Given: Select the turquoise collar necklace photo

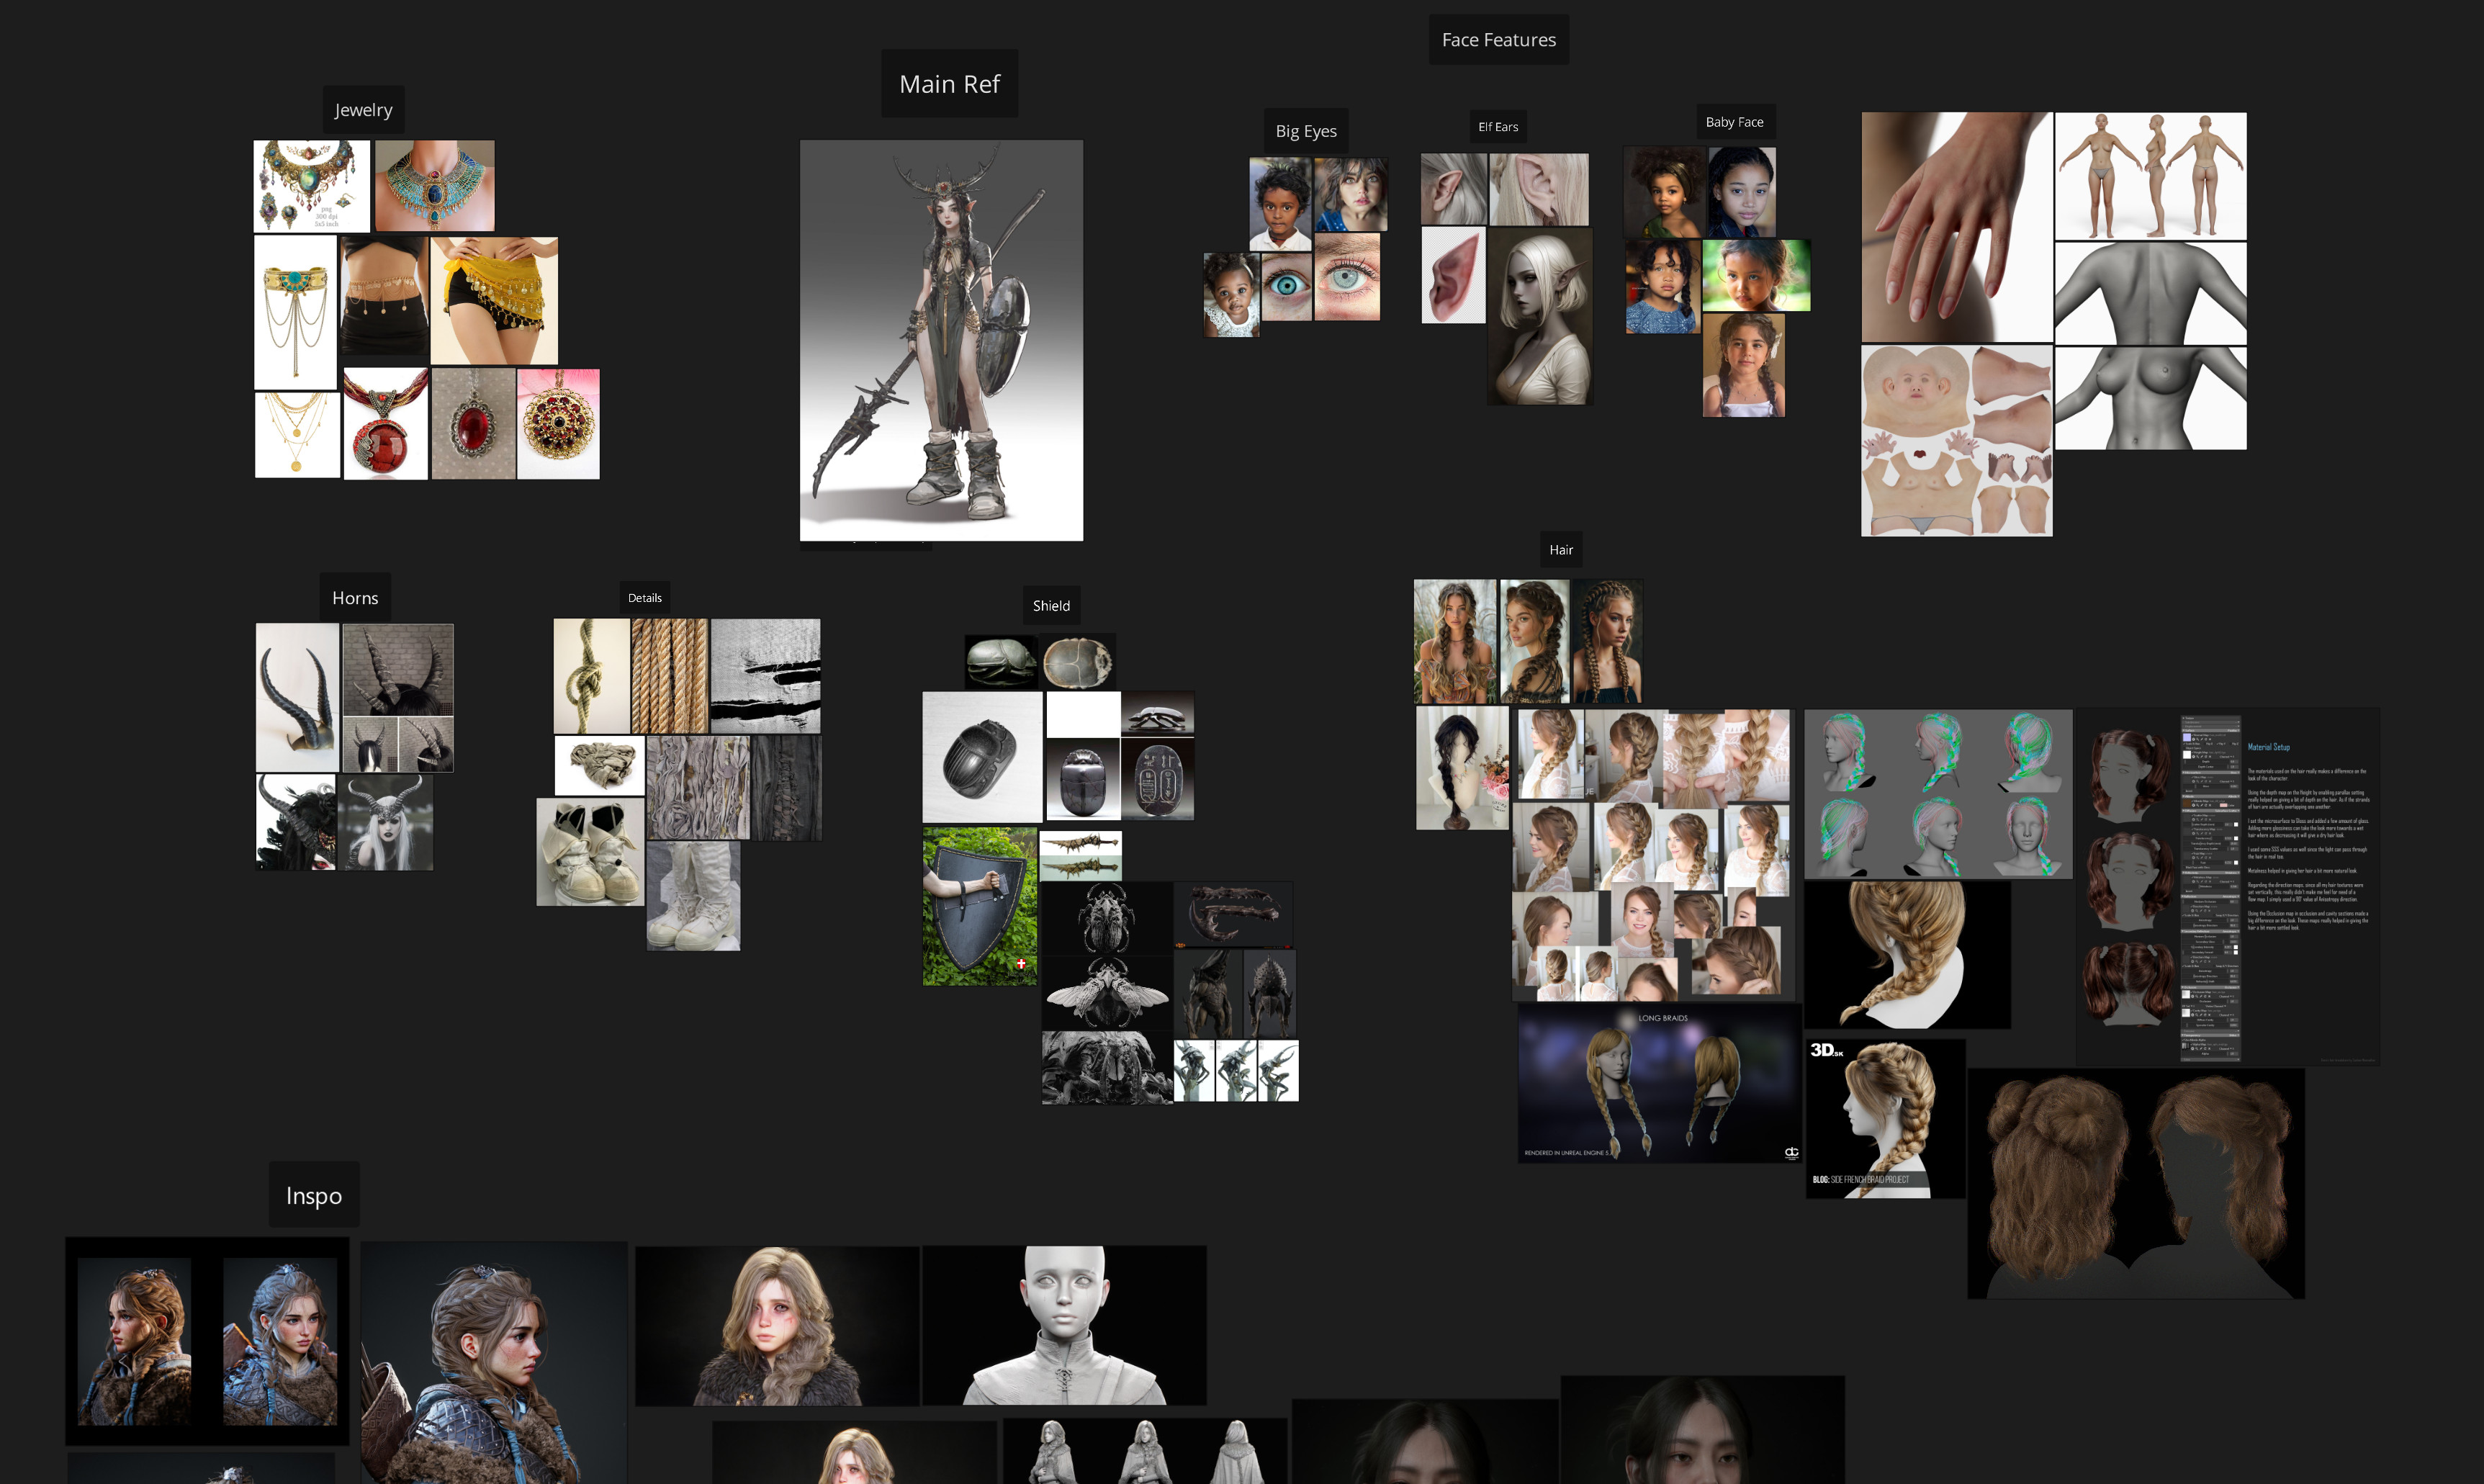Looking at the screenshot, I should point(434,186).
